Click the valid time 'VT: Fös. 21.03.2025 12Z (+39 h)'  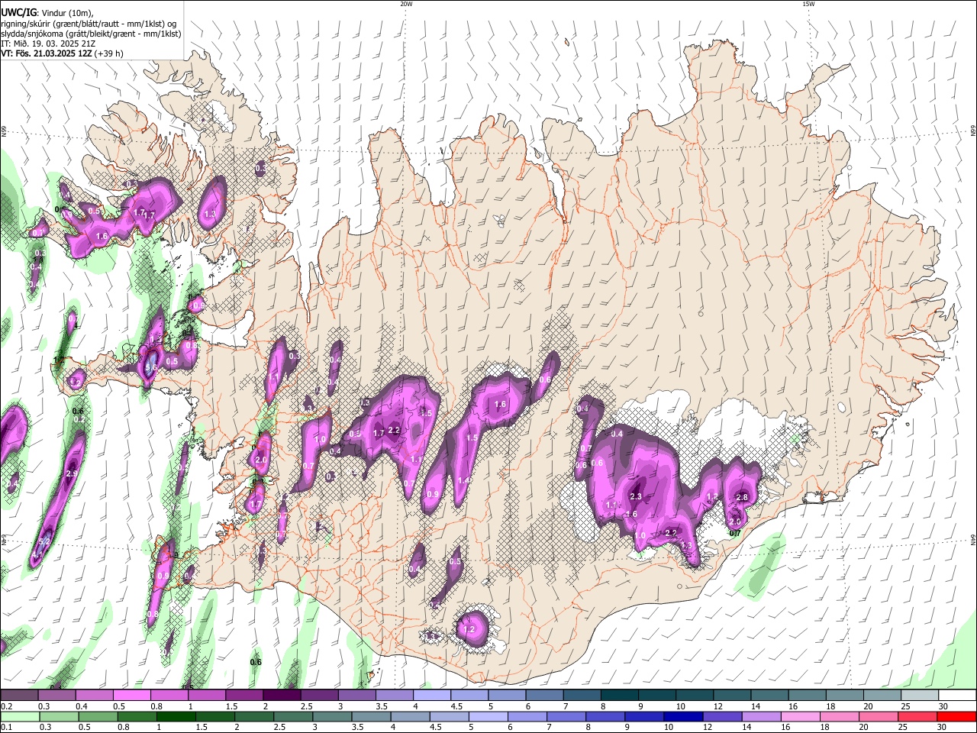[x=62, y=53]
